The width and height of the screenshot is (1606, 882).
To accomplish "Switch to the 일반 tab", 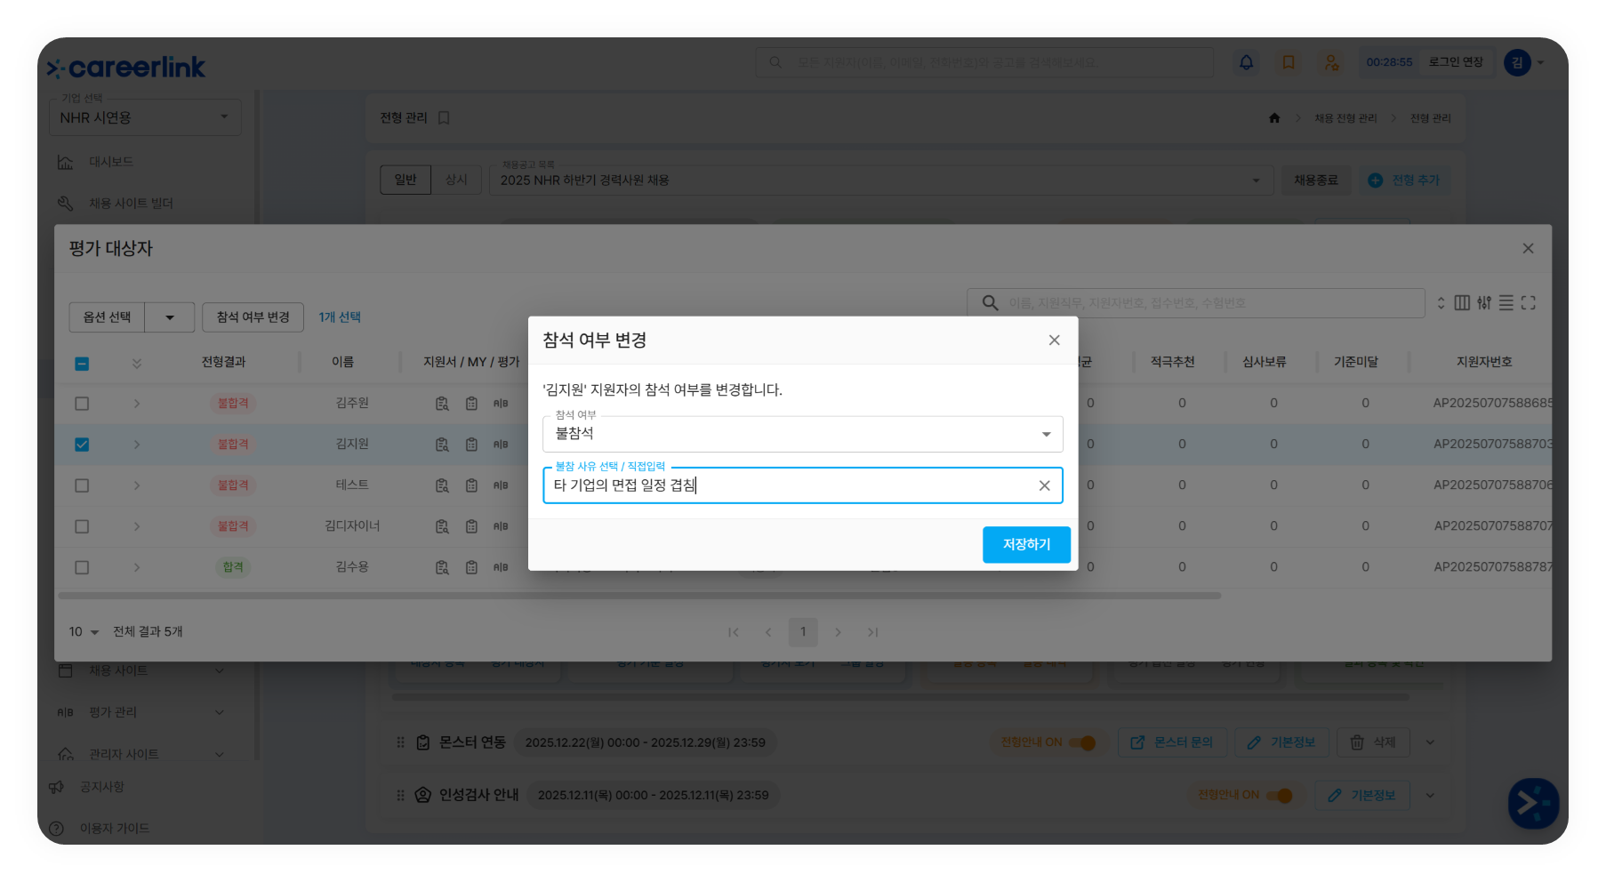I will (x=406, y=180).
